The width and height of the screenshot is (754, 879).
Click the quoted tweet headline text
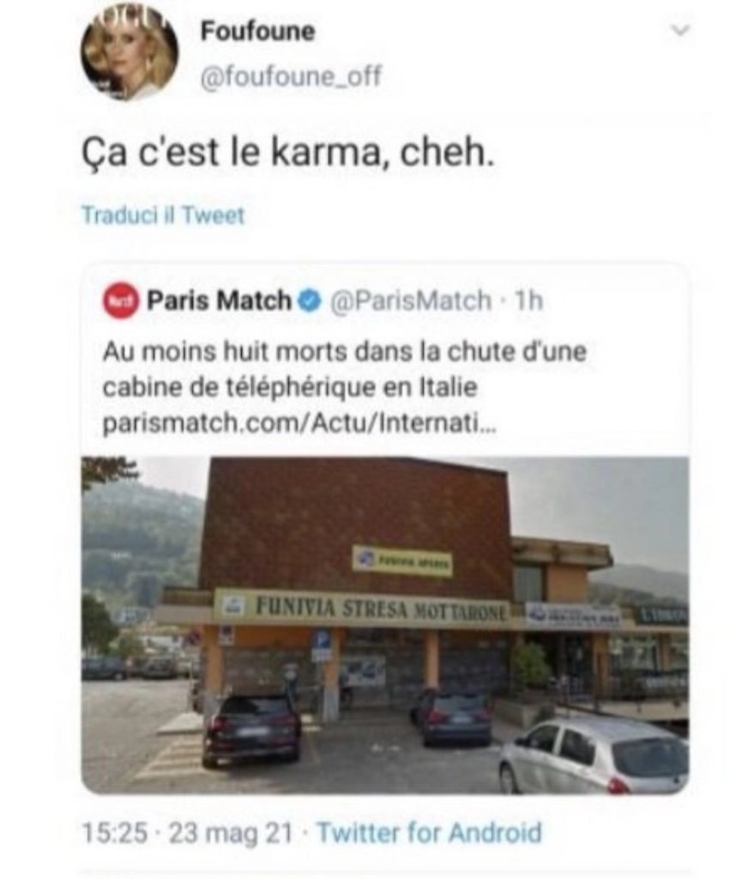click(345, 369)
